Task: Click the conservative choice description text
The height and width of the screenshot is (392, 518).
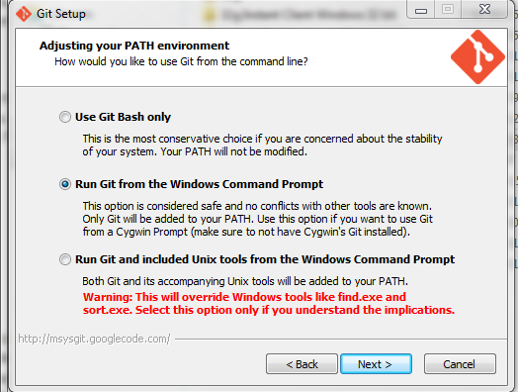Action: [262, 145]
